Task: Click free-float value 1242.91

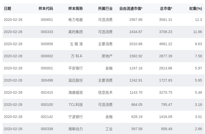Action: point(136,80)
